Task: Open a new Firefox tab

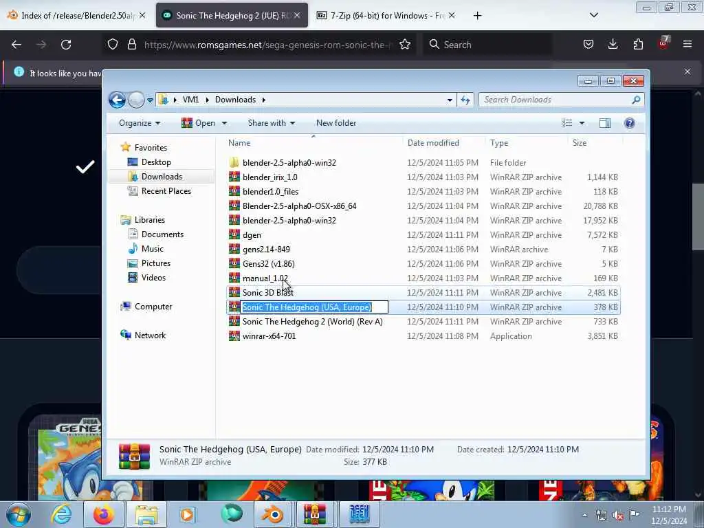Action: (x=477, y=16)
